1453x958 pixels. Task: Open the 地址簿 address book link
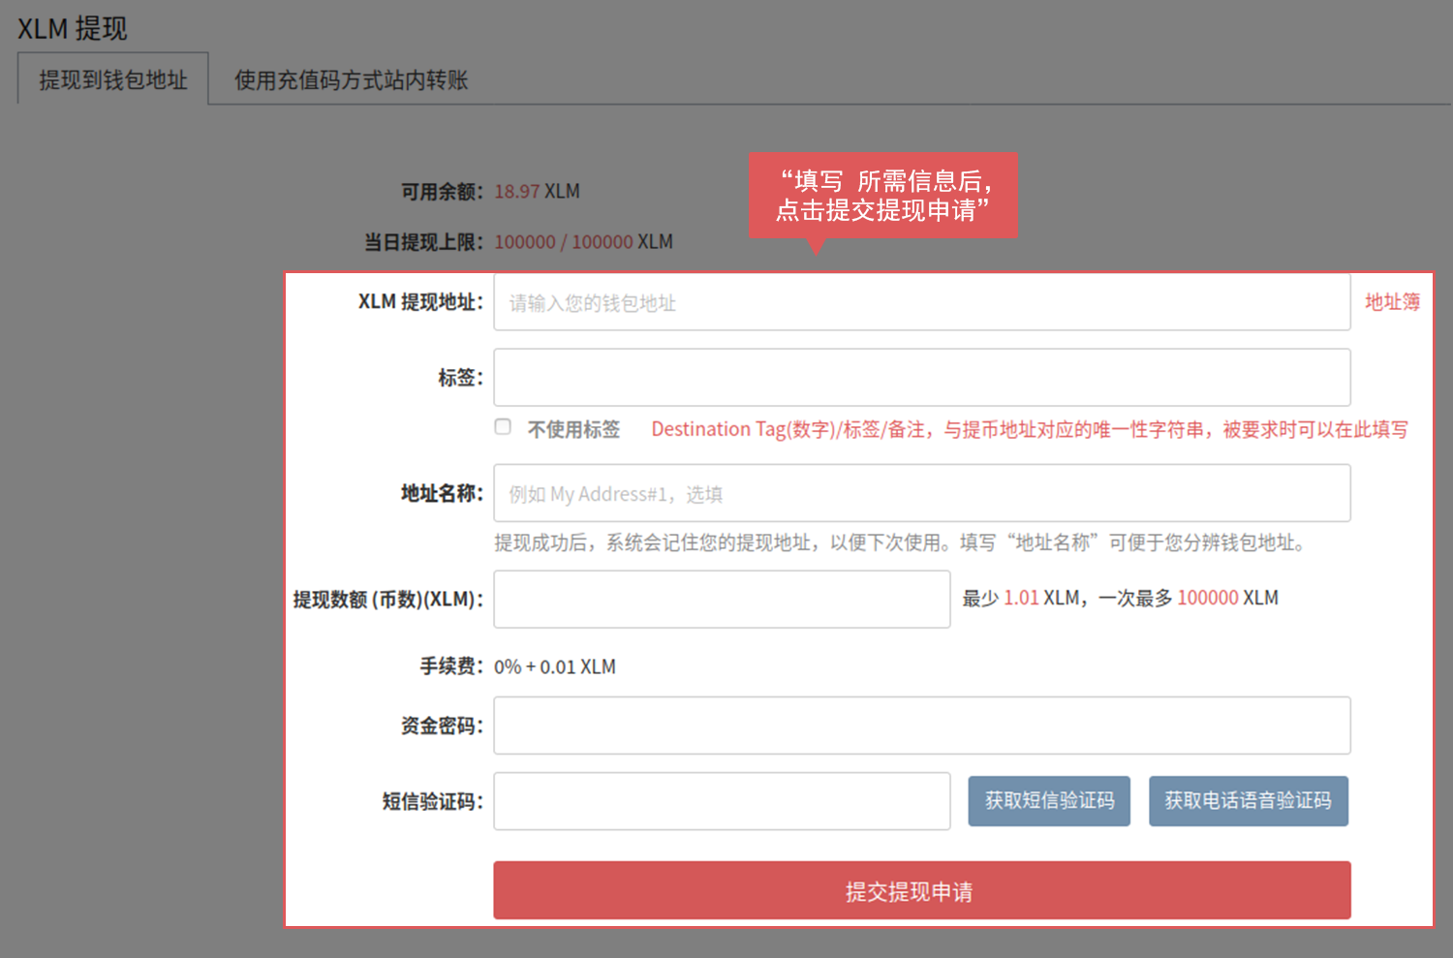pos(1392,302)
